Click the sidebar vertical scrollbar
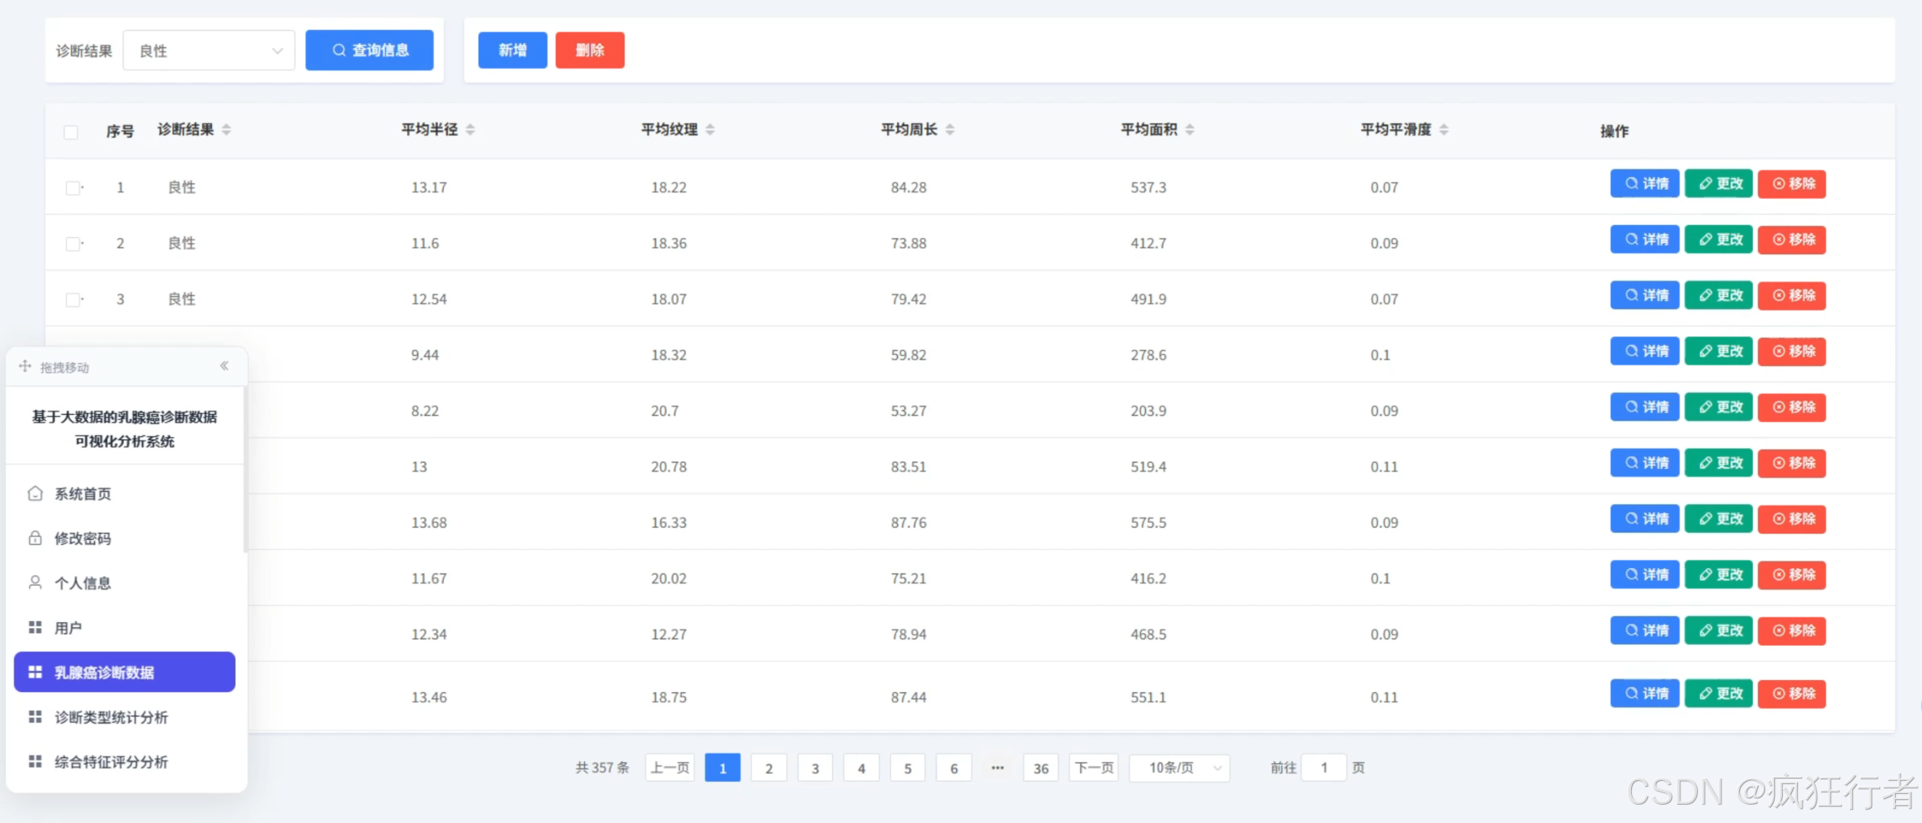The image size is (1922, 823). pyautogui.click(x=245, y=469)
